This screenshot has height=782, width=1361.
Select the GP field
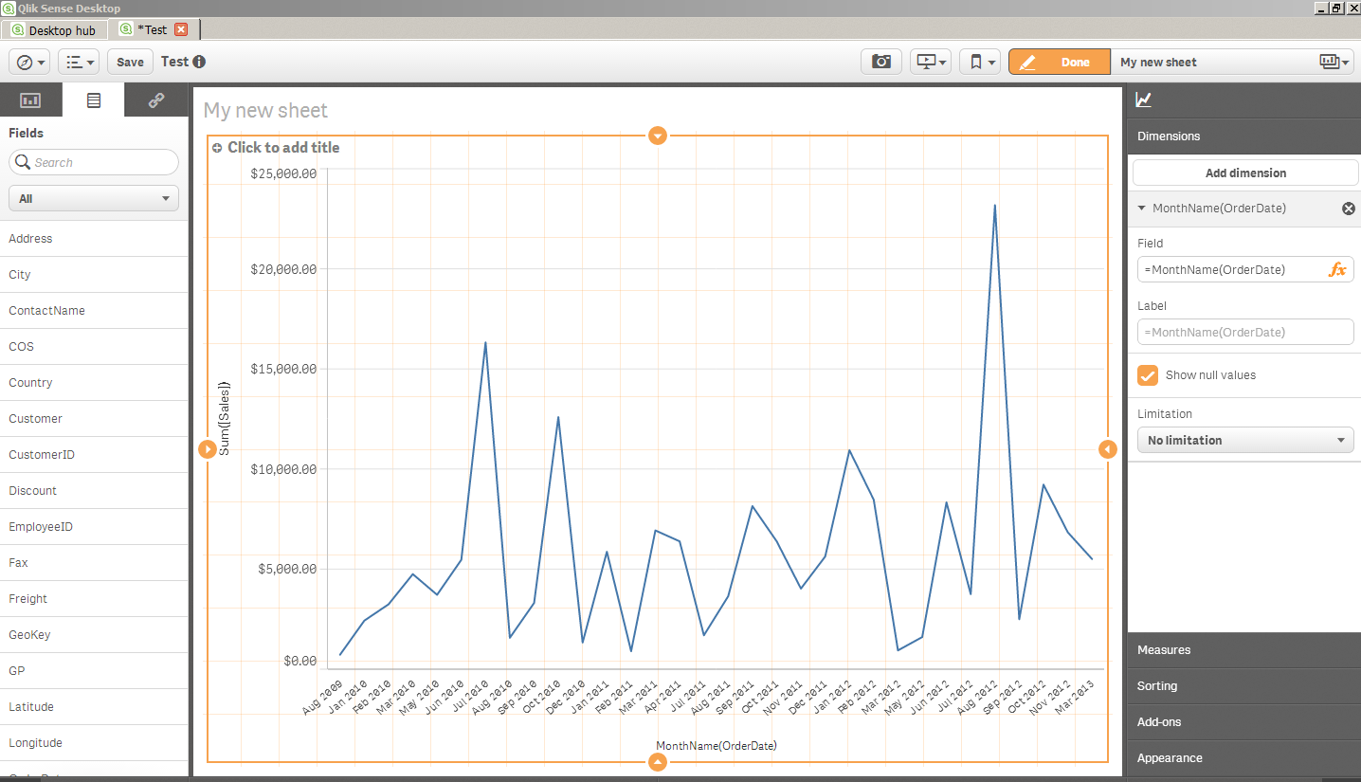[x=94, y=671]
